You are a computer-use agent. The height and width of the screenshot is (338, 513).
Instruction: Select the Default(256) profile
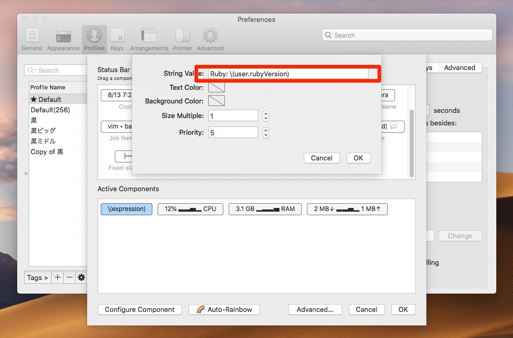[x=58, y=110]
